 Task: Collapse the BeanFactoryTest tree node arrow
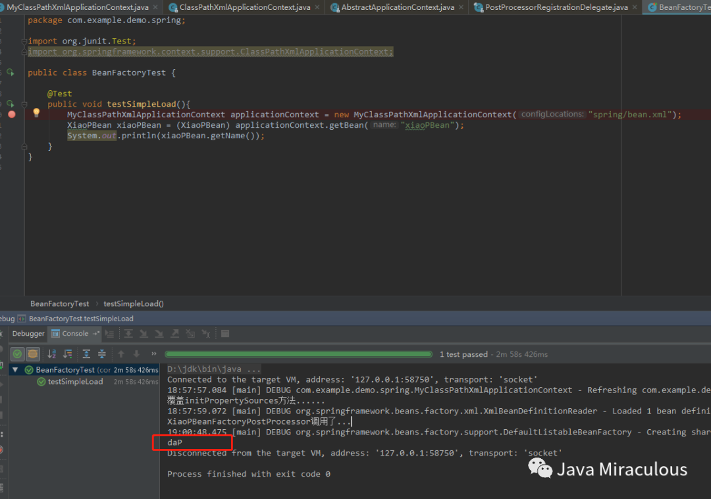pyautogui.click(x=15, y=370)
